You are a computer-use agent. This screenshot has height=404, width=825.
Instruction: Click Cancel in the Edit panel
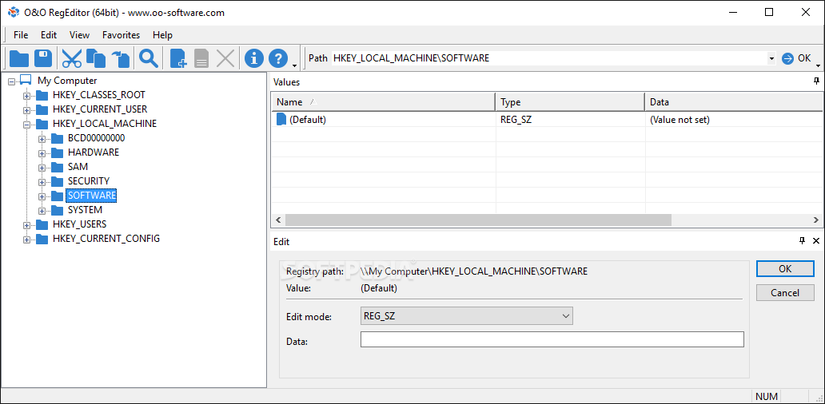click(x=785, y=293)
